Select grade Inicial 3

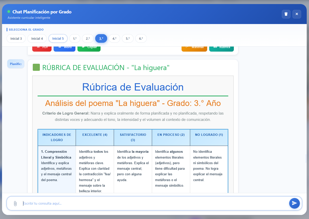pyautogui.click(x=16, y=38)
